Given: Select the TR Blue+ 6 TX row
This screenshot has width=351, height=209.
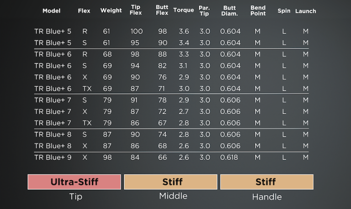Looking at the screenshot, I should click(171, 89).
